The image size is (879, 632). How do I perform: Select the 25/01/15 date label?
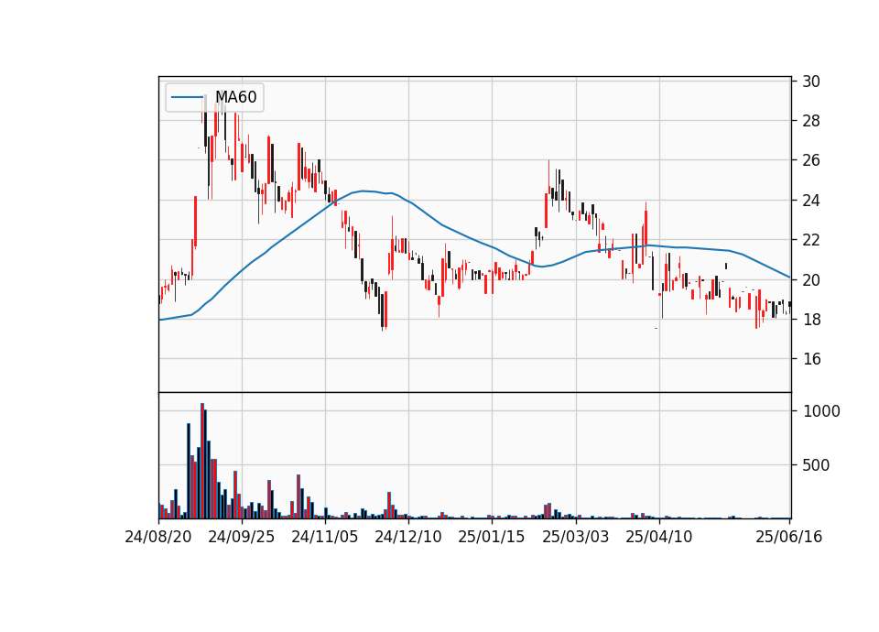[492, 537]
